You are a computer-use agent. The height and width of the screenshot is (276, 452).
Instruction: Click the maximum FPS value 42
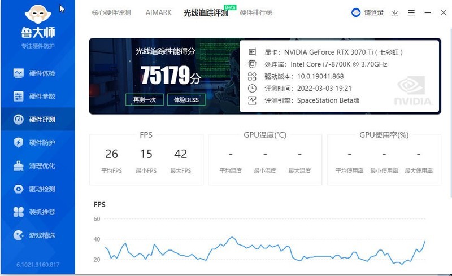tap(180, 154)
